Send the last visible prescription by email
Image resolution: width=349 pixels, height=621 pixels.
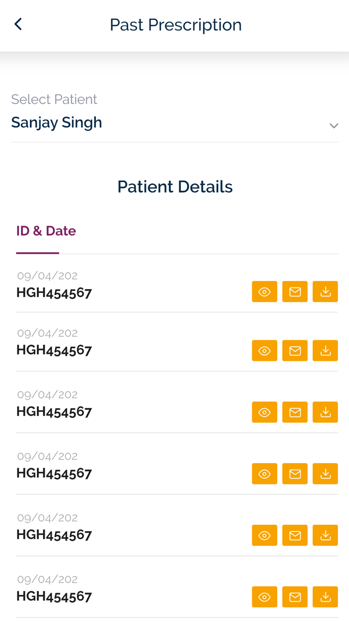pos(295,597)
